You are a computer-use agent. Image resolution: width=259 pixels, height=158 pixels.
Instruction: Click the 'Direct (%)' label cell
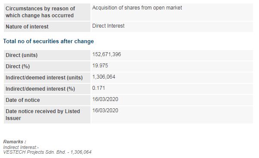point(47,66)
